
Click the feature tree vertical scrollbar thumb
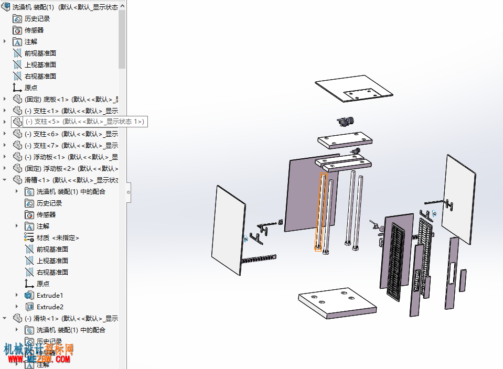click(x=122, y=38)
